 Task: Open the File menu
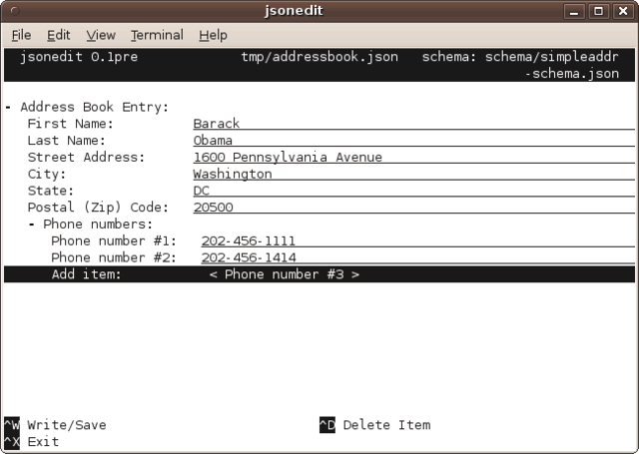[21, 35]
